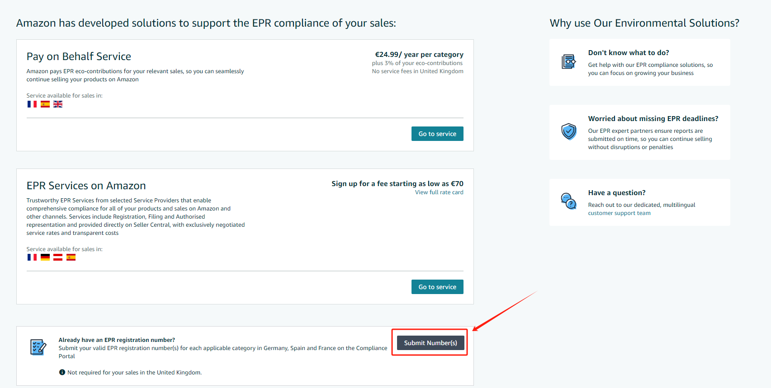Click the Spain flag under EPR Services

point(71,257)
